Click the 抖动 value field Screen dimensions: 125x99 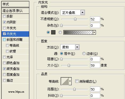pos(95,96)
